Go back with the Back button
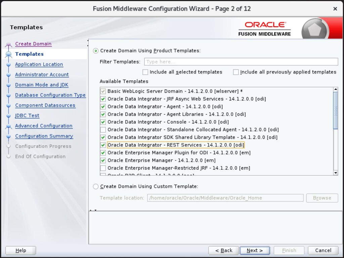The width and height of the screenshot is (344, 258). click(x=223, y=250)
